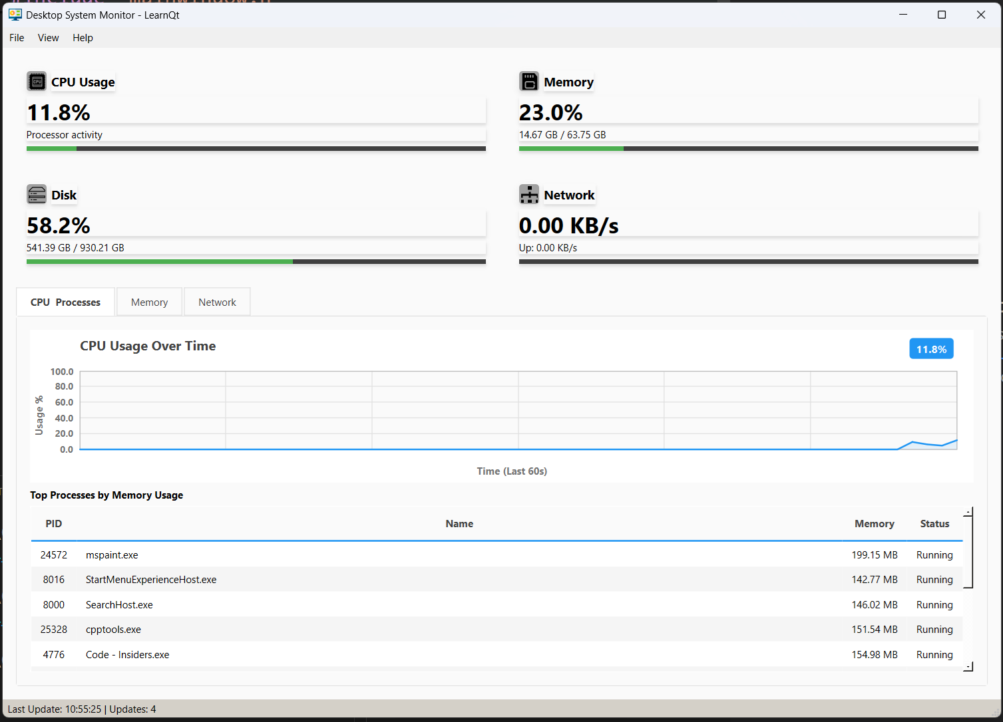Viewport: 1003px width, 722px height.
Task: Click the blue 11.8% badge
Action: point(931,349)
